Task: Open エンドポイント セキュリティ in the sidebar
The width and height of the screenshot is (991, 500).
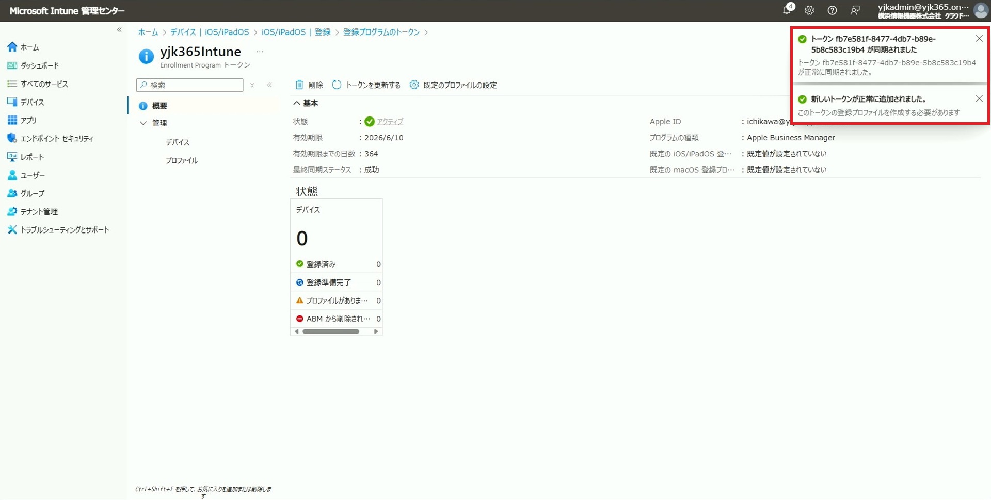Action: [51, 138]
